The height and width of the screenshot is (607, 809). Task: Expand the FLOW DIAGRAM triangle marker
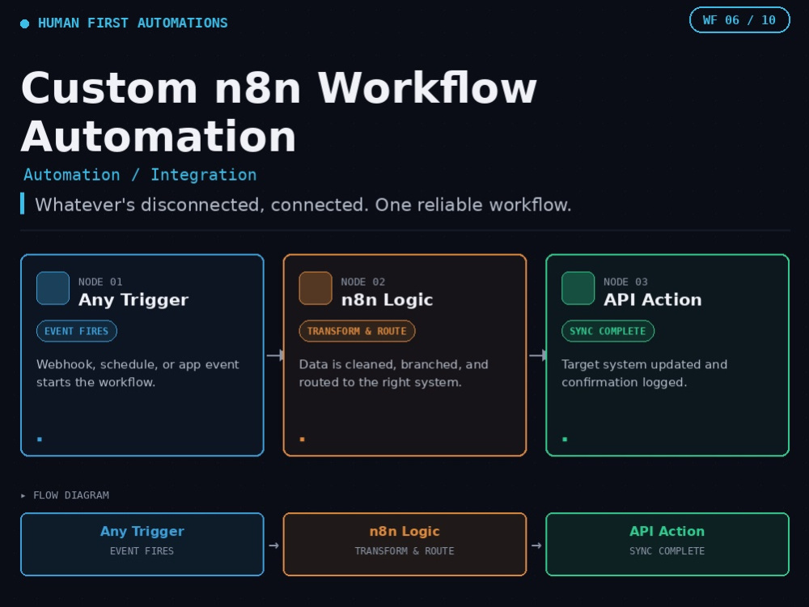pyautogui.click(x=23, y=495)
